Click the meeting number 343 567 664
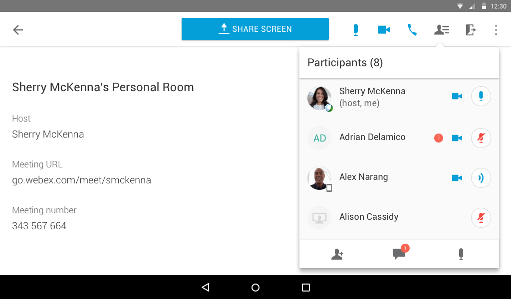The height and width of the screenshot is (299, 511). (x=39, y=226)
